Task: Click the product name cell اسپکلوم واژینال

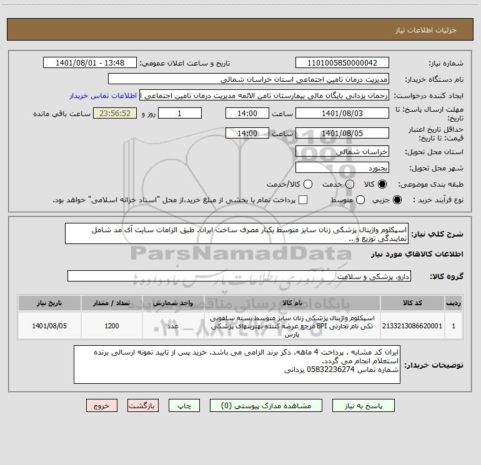Action: tap(292, 326)
